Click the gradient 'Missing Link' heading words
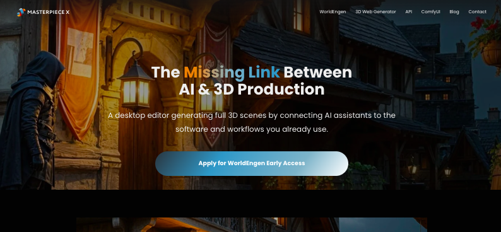This screenshot has width=501, height=232. click(x=232, y=72)
